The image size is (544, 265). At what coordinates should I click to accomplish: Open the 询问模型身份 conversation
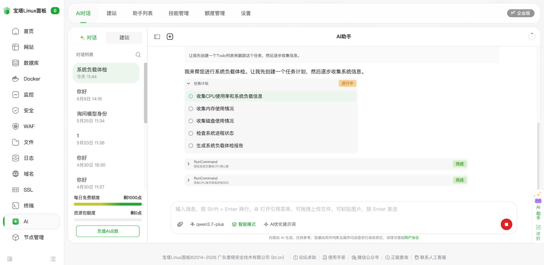(x=106, y=117)
